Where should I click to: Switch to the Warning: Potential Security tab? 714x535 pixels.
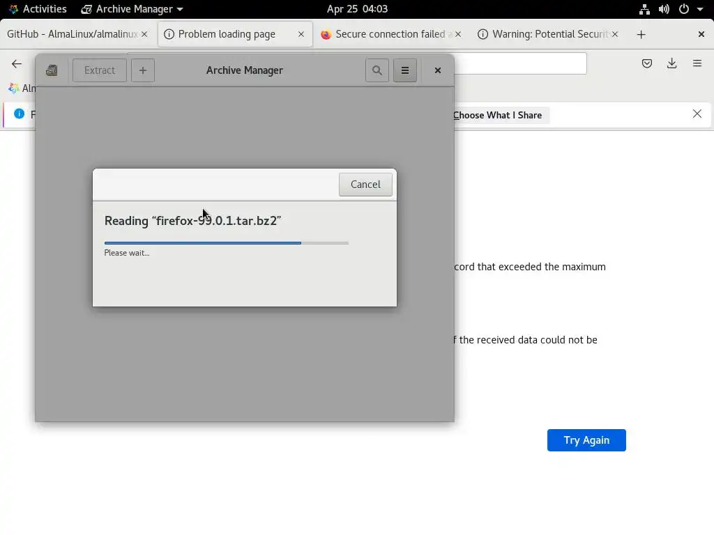pos(549,34)
